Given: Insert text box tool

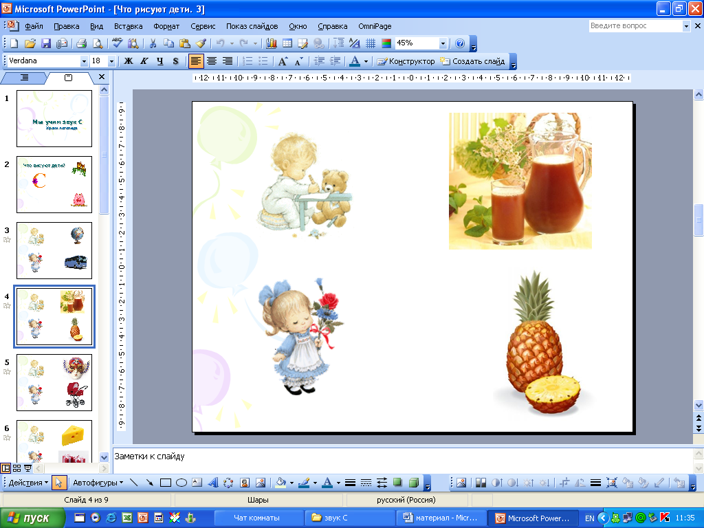Looking at the screenshot, I should tap(197, 483).
